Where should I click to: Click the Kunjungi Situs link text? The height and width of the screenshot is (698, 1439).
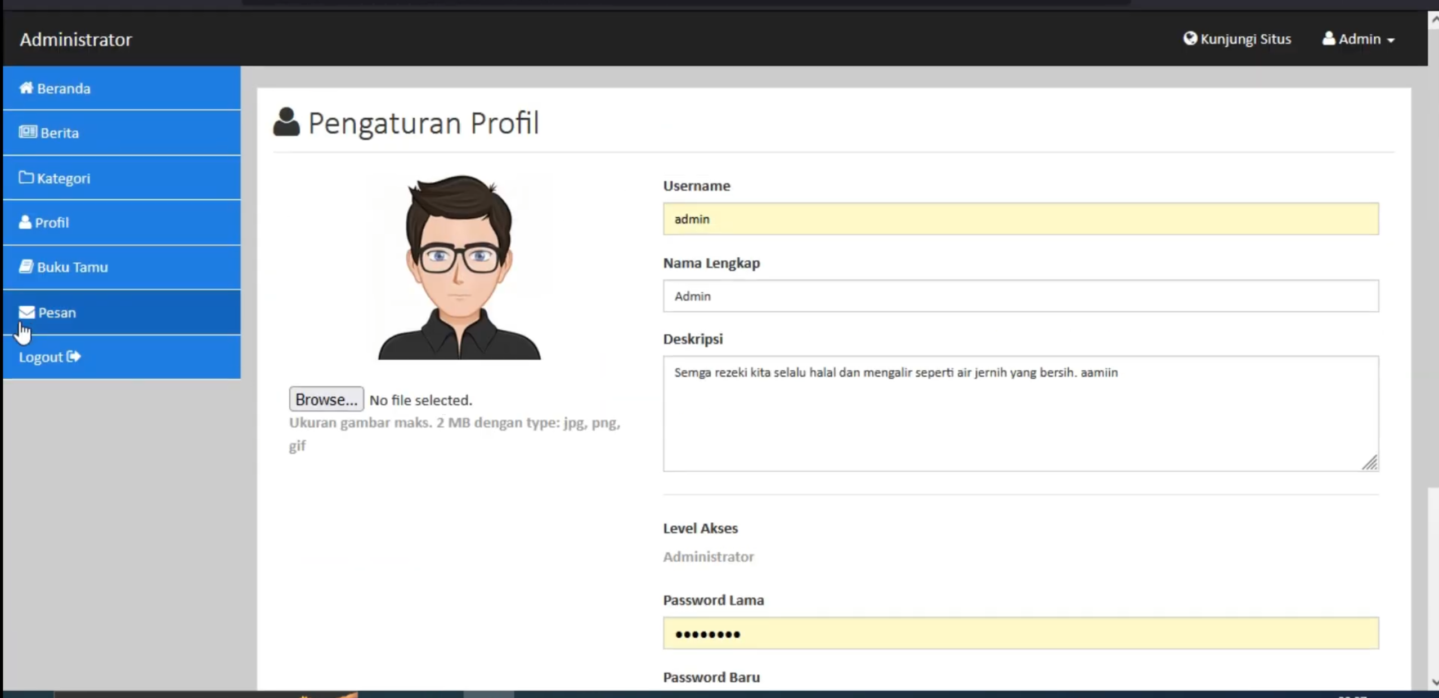(1245, 39)
